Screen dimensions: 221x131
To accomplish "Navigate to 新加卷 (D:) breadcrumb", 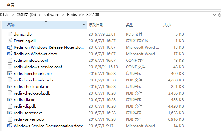I will [26, 15].
